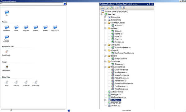
Task: Open the DataBases folder
Action: (7, 27)
